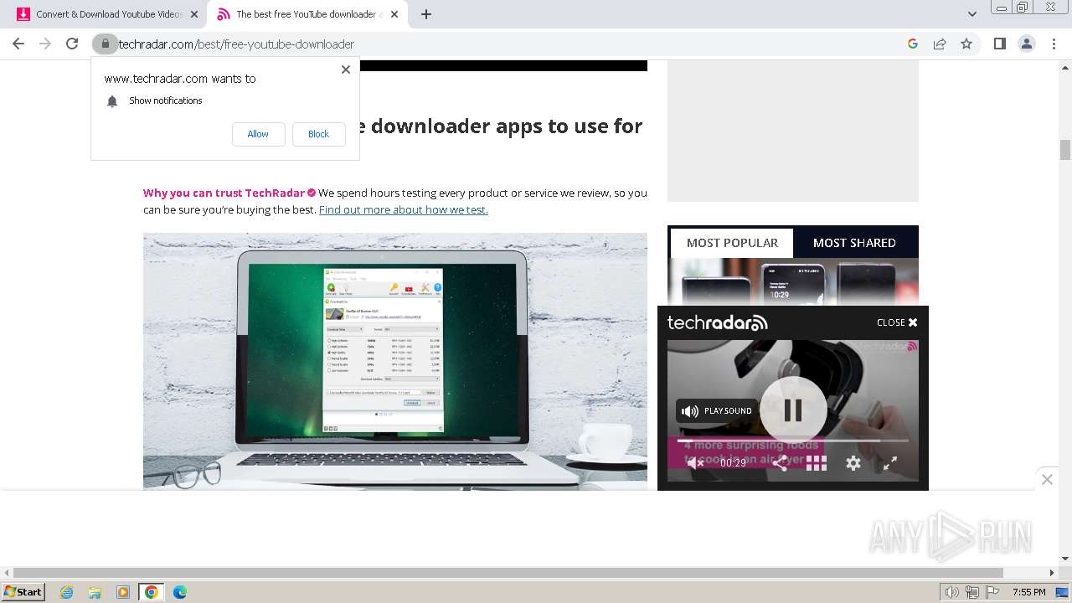Dismiss the notification permission popup
This screenshot has width=1072, height=603.
coord(345,70)
